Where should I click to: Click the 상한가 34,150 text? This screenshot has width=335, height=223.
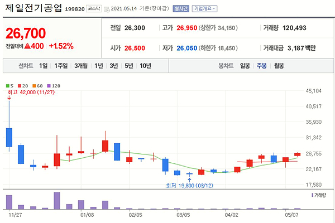point(218,28)
